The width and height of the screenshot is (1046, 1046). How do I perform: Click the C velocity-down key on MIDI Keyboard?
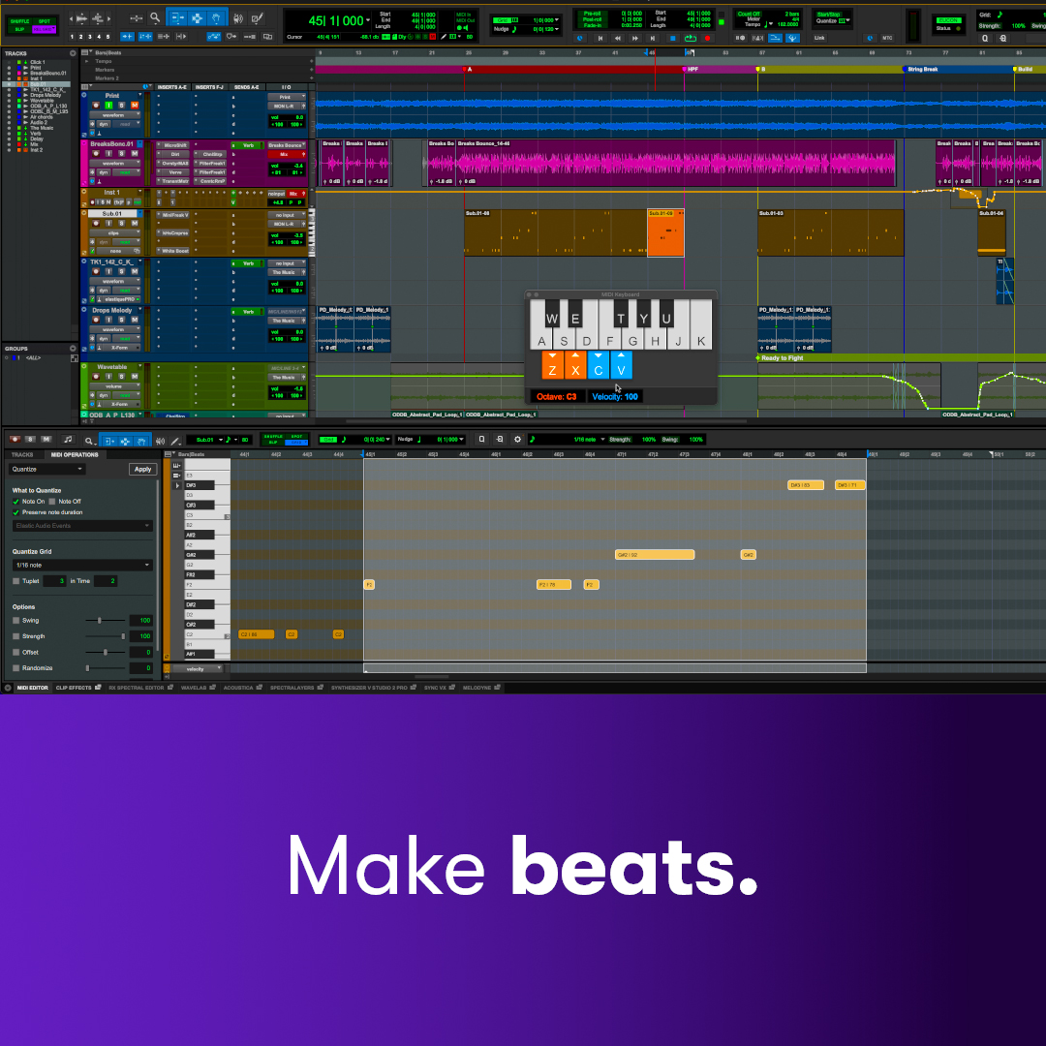pos(599,365)
